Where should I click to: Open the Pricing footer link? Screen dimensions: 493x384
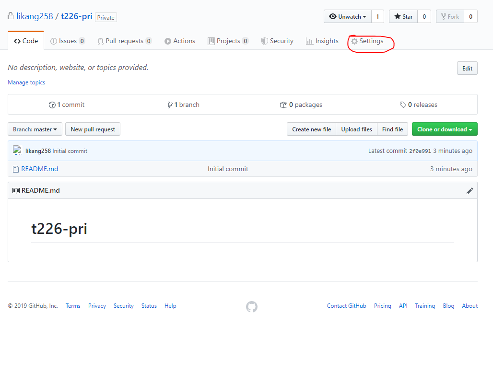click(382, 306)
